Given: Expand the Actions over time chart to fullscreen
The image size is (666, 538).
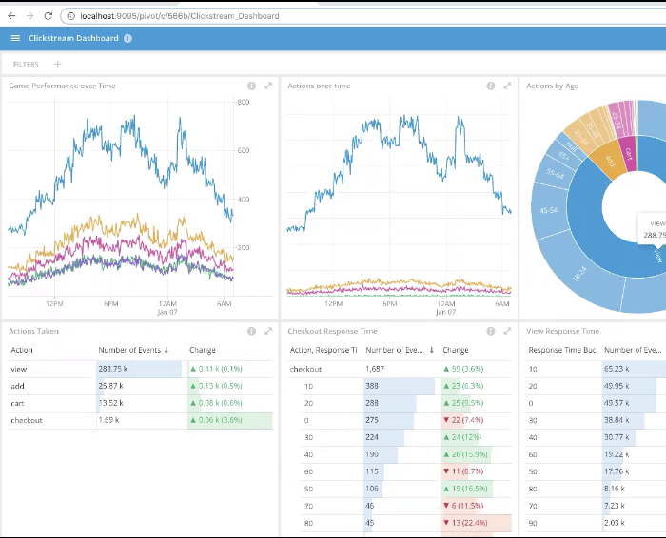Looking at the screenshot, I should point(507,86).
